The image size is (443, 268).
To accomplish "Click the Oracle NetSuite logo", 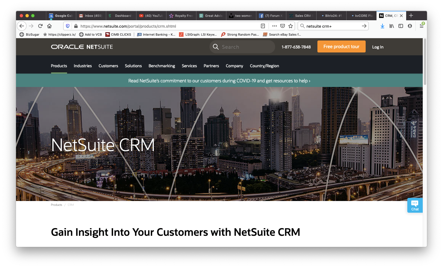I will pyautogui.click(x=82, y=47).
